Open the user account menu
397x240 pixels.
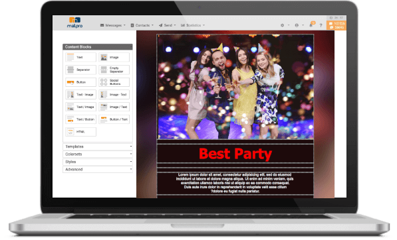point(299,25)
